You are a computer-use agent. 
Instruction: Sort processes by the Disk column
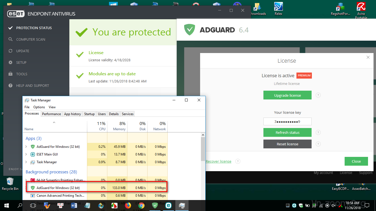(x=137, y=126)
